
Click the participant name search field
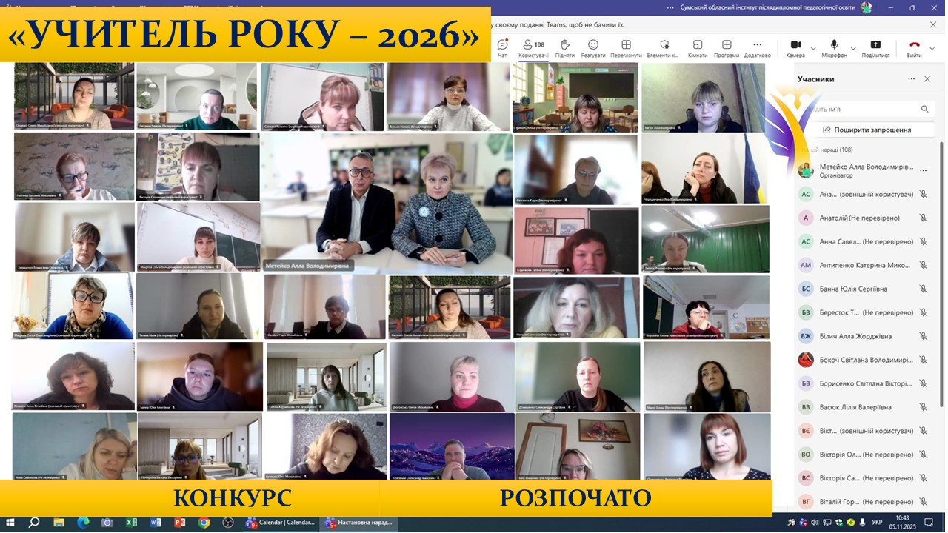pos(867,109)
